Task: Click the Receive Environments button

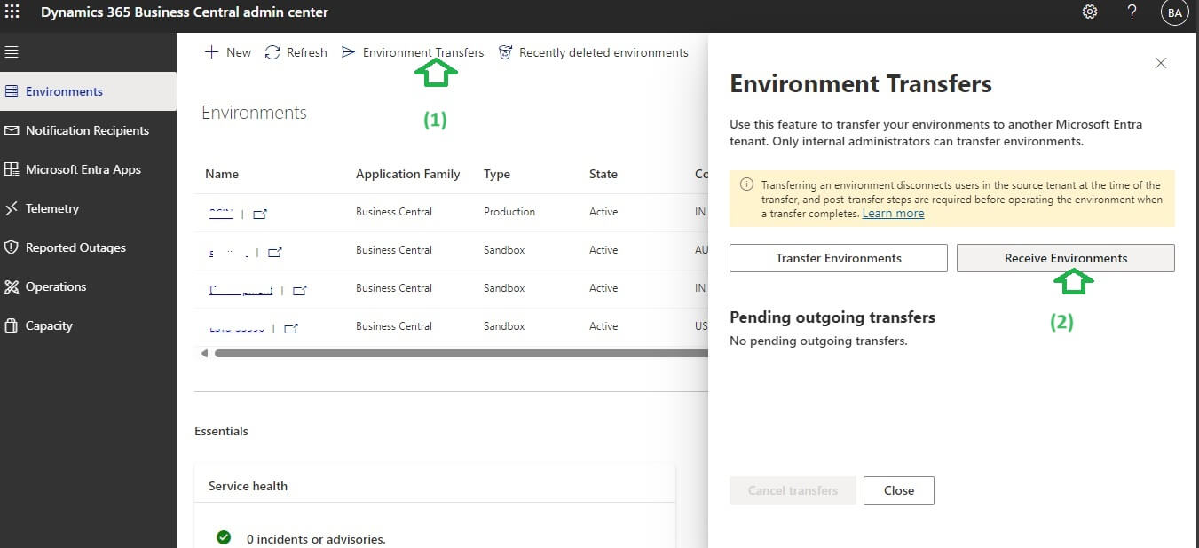Action: coord(1065,258)
